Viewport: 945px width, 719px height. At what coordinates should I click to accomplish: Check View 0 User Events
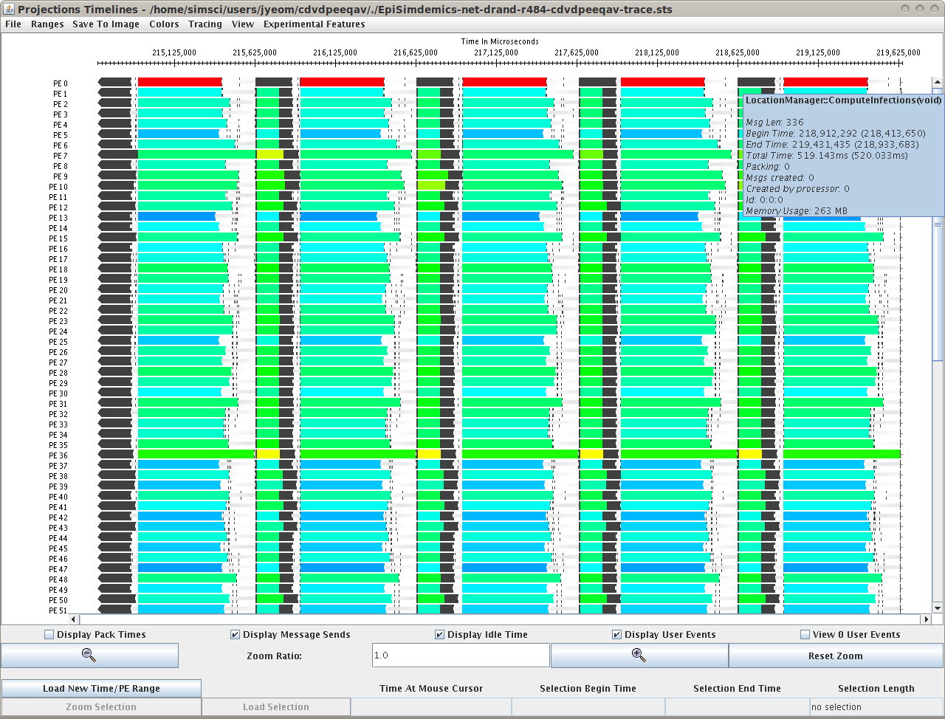[x=805, y=635]
